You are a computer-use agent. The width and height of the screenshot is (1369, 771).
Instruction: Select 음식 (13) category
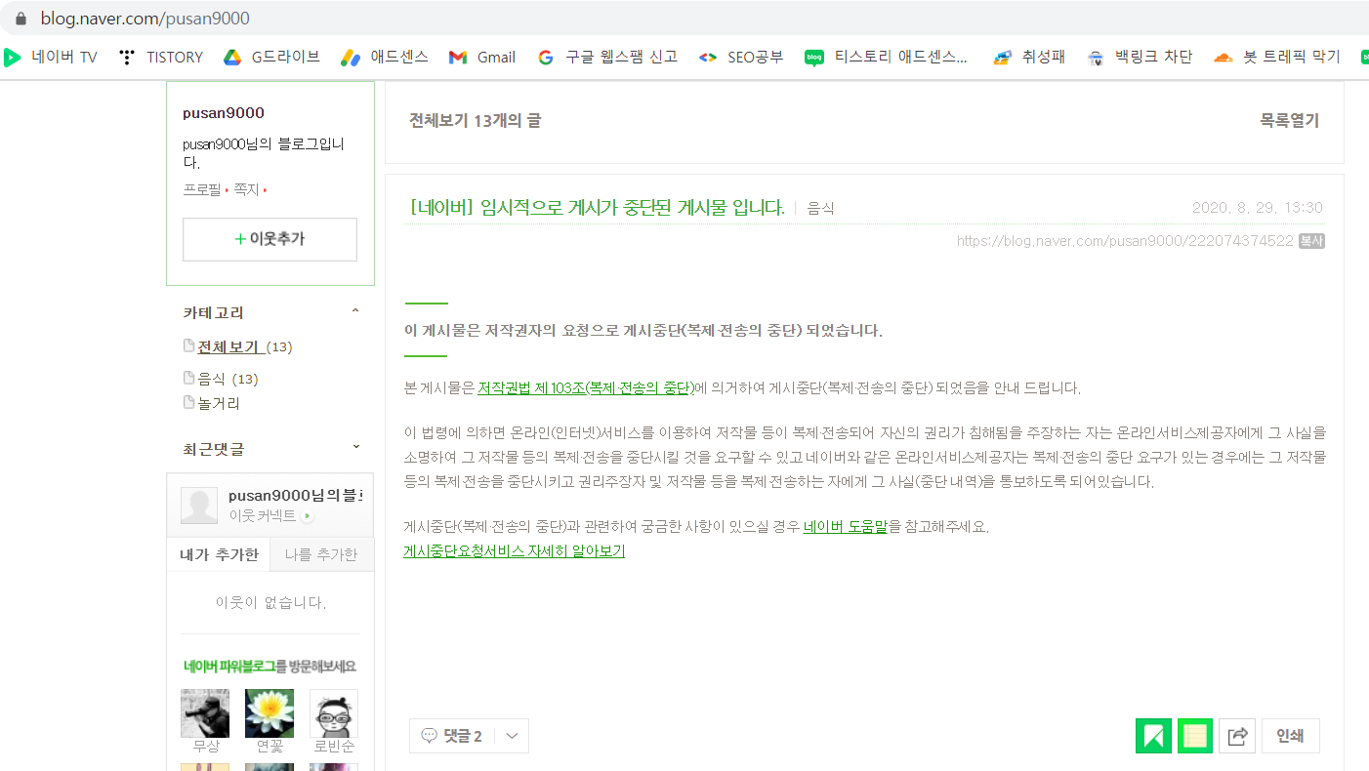pyautogui.click(x=228, y=379)
